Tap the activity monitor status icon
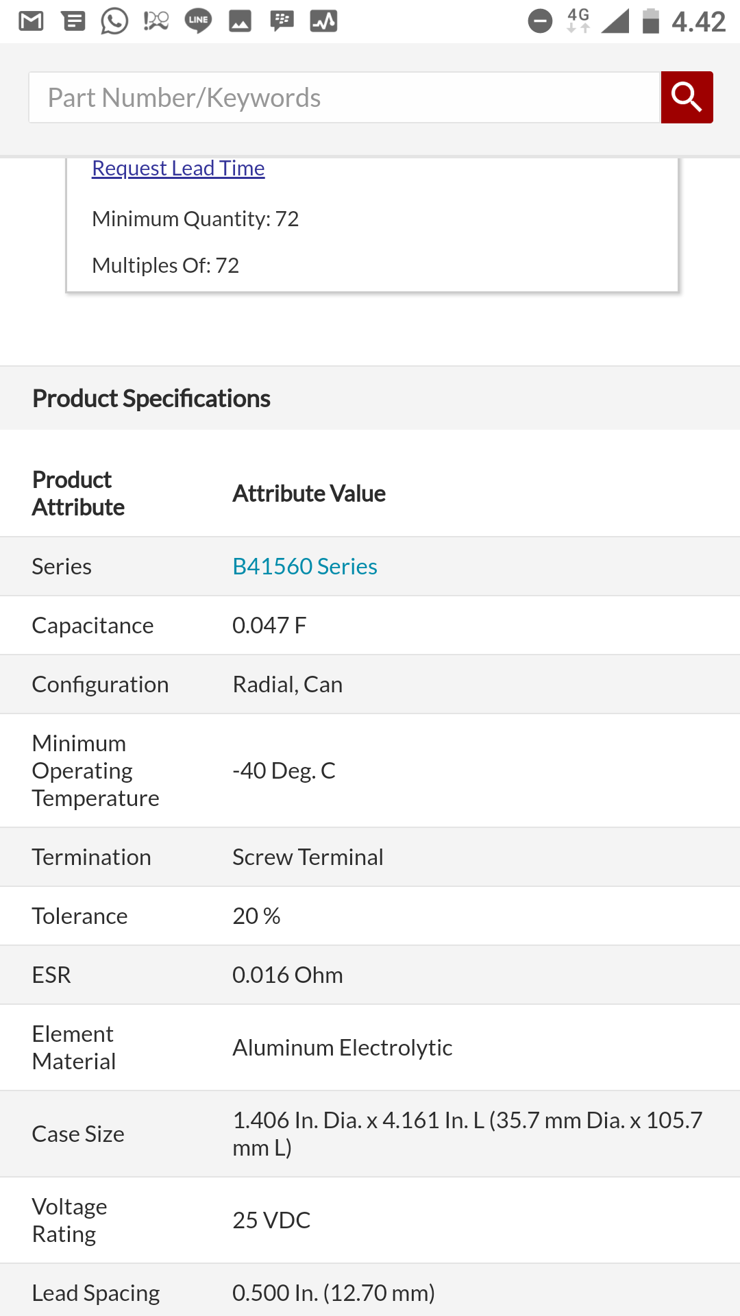This screenshot has height=1316, width=740. [x=323, y=22]
